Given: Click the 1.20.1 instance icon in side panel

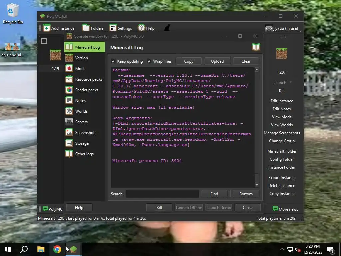Looking at the screenshot, I should point(282,53).
